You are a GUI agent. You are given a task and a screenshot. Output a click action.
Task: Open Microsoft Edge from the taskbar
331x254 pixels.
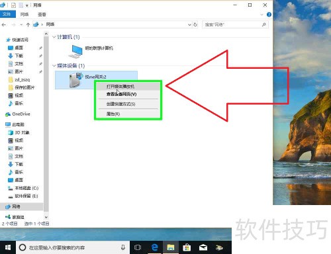155,247
